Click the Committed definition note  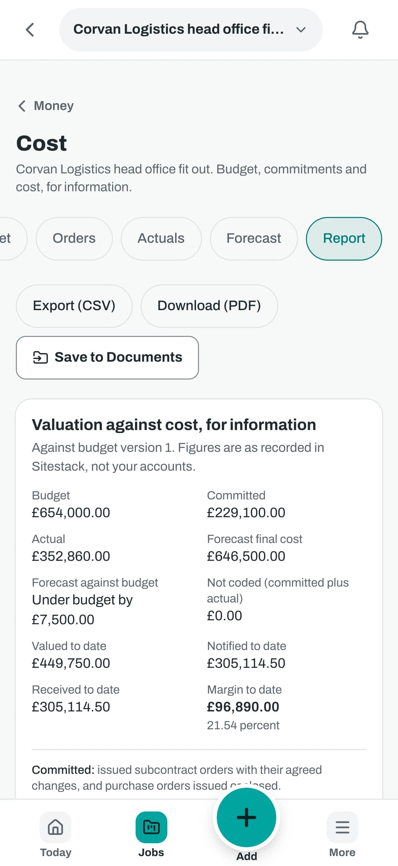pyautogui.click(x=177, y=777)
